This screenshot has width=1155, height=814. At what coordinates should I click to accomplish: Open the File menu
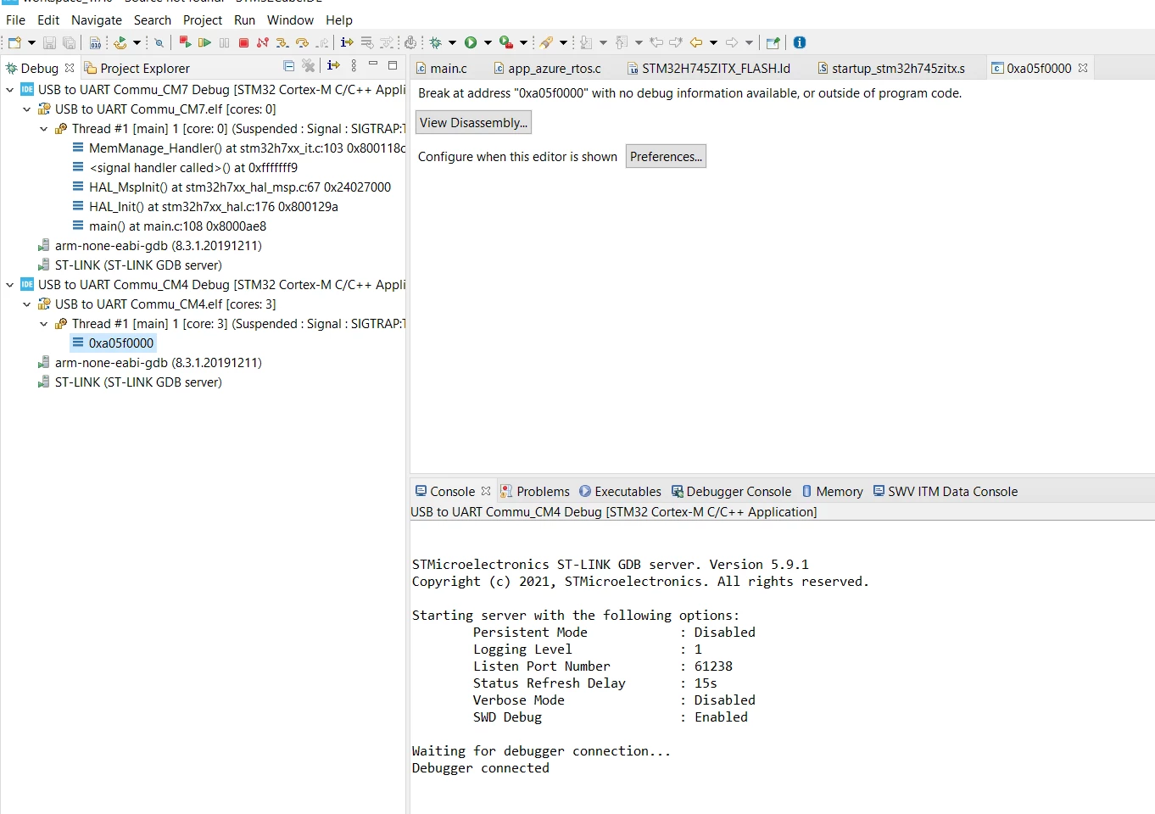[x=15, y=20]
